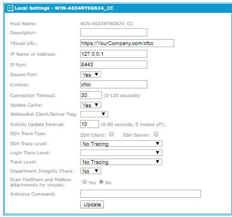Open the Update Cache dropdown
Viewport: 232px width, 217px height.
91,105
